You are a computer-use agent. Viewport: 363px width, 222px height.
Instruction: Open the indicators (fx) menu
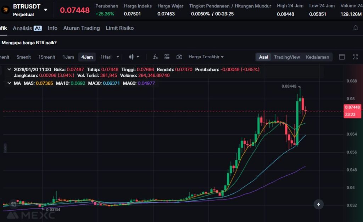[x=155, y=57]
